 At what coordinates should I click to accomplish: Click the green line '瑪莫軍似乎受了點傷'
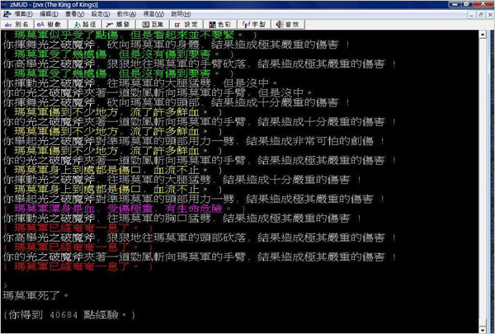(x=130, y=35)
